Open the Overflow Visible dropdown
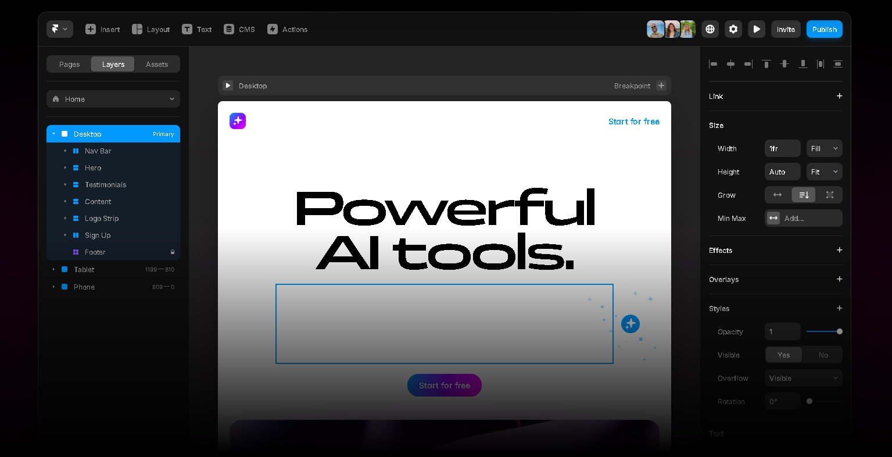892x457 pixels. pyautogui.click(x=804, y=378)
